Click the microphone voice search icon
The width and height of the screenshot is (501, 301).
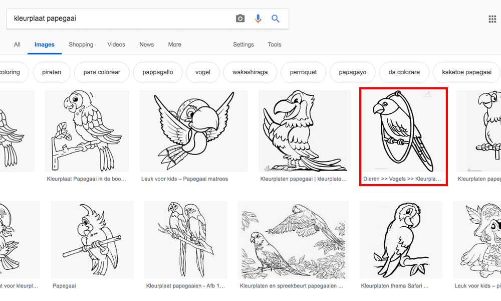point(258,19)
